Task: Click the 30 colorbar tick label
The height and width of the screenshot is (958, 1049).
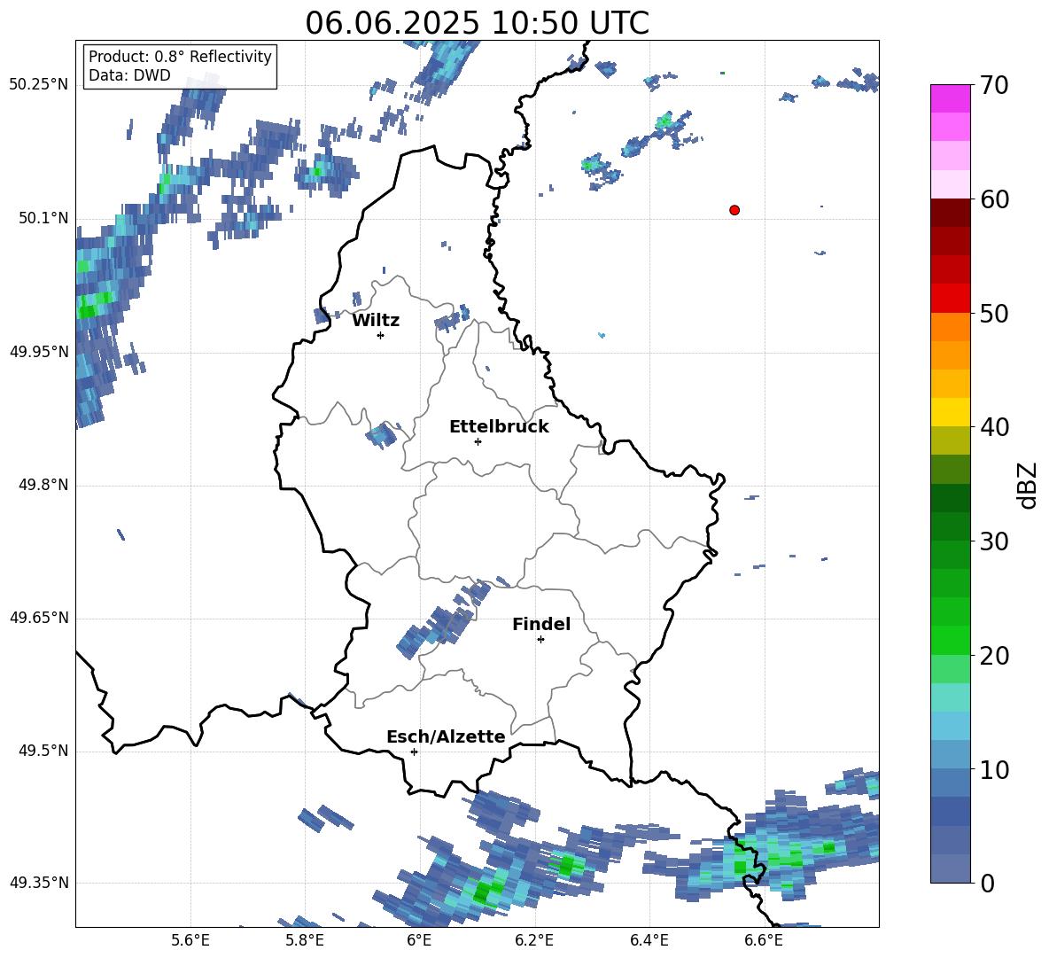Action: point(994,541)
